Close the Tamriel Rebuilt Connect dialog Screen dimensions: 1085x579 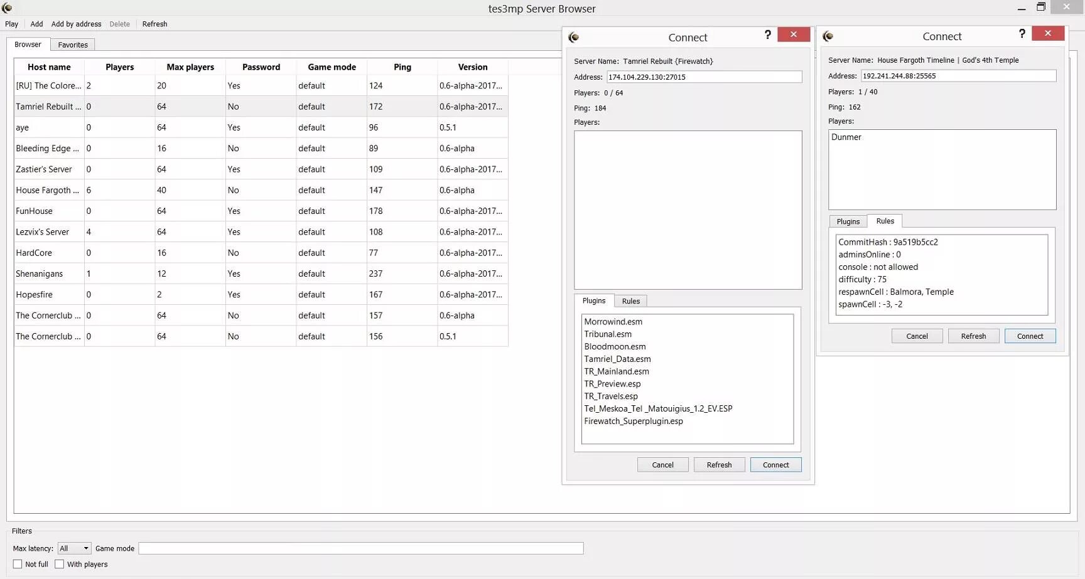(x=794, y=34)
